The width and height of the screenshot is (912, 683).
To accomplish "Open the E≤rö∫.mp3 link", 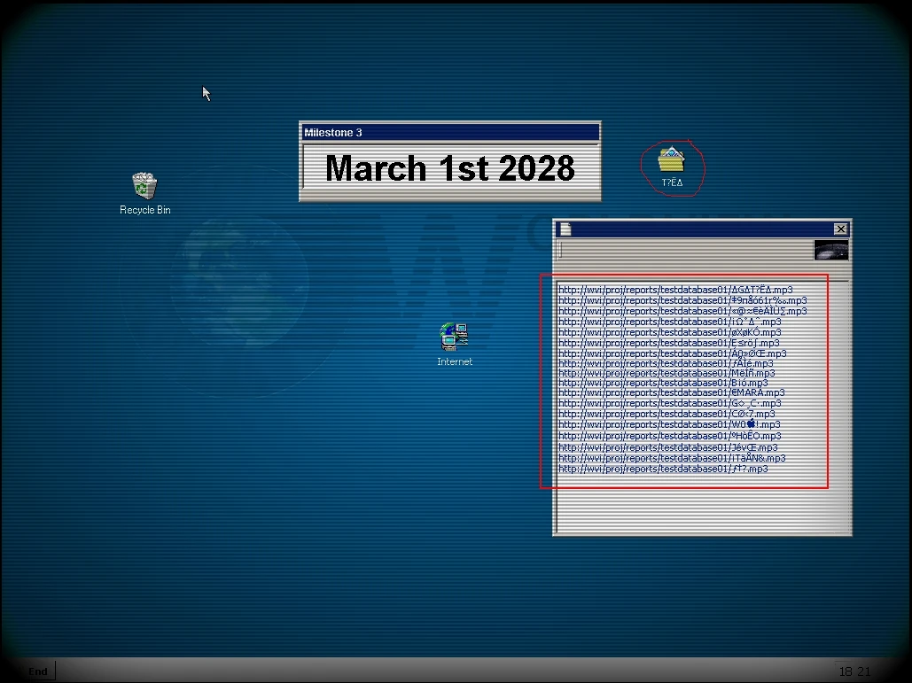I will pos(669,343).
